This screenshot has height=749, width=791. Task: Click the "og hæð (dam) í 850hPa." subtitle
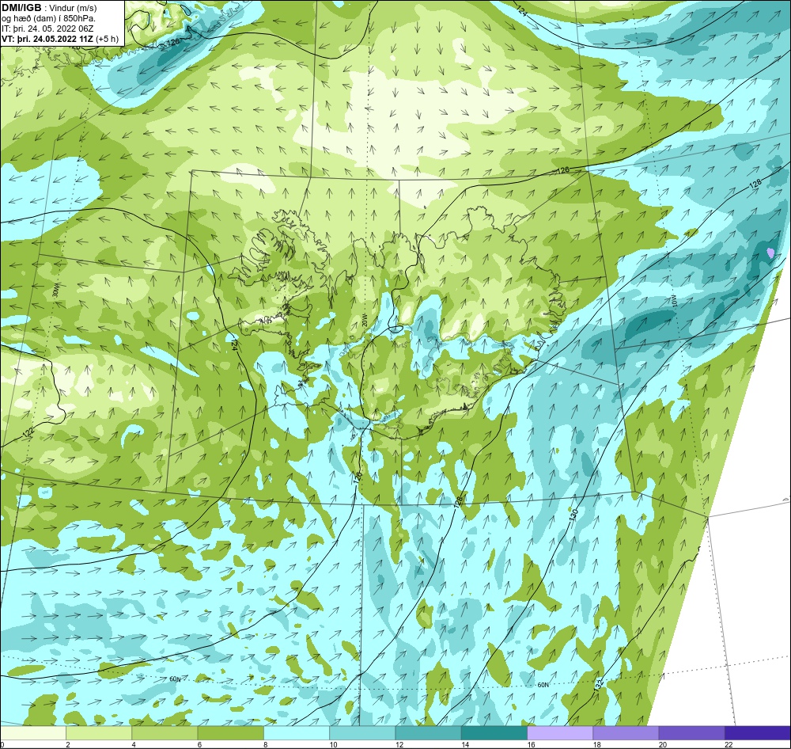click(48, 18)
